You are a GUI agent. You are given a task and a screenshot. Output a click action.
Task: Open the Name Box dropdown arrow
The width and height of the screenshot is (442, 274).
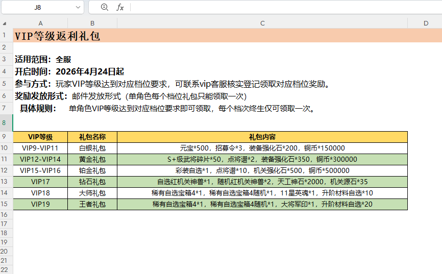78,7
